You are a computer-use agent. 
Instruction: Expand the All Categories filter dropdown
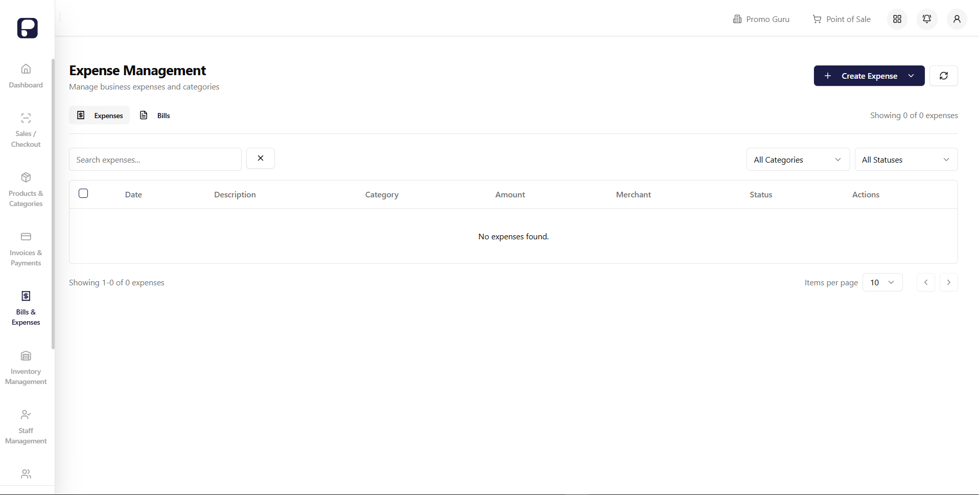797,160
